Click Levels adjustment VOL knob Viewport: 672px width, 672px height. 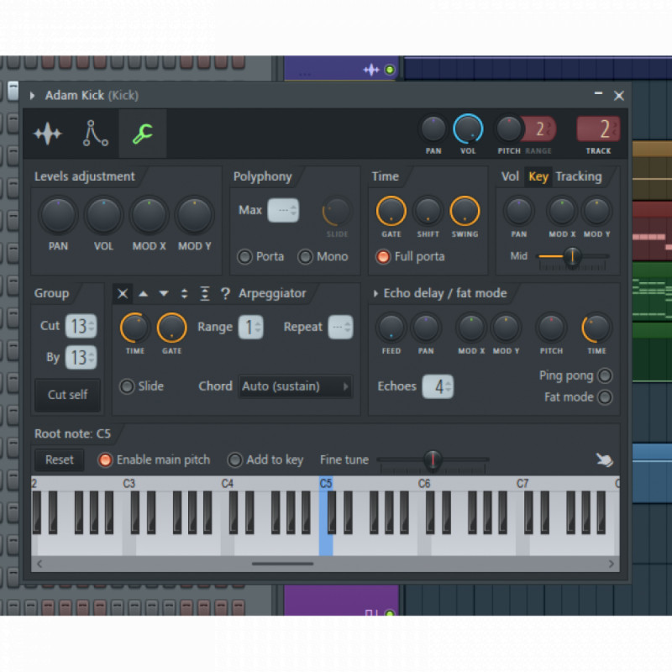click(x=103, y=215)
